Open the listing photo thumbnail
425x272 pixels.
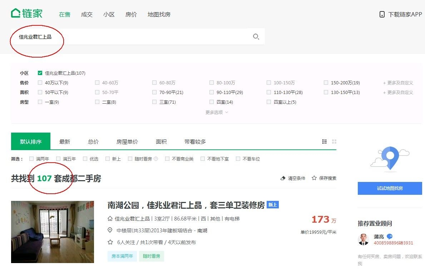[x=53, y=232]
